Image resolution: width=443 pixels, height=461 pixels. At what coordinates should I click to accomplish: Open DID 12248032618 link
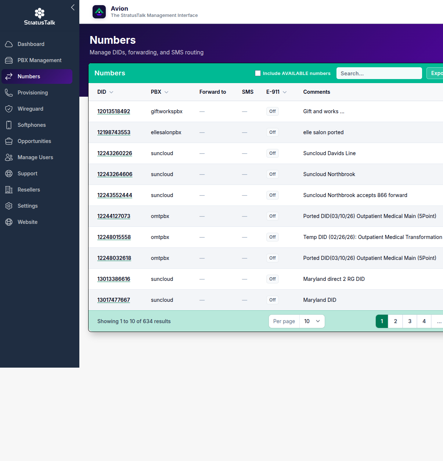[114, 258]
